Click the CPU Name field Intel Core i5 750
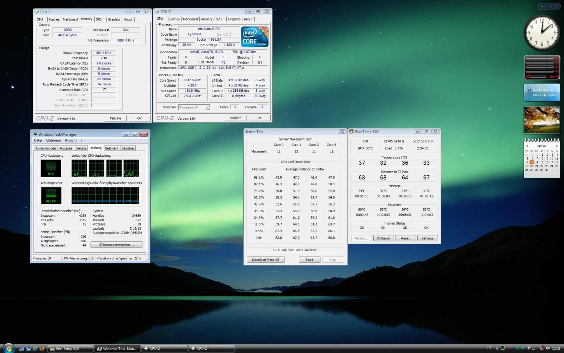Image resolution: width=564 pixels, height=353 pixels. (209, 29)
